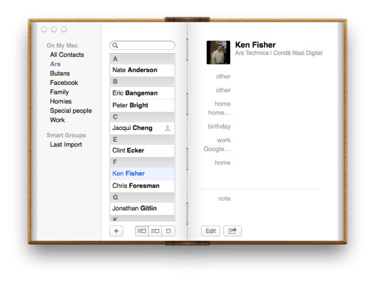The height and width of the screenshot is (284, 375).
Task: Click the Edit button
Action: coord(211,231)
